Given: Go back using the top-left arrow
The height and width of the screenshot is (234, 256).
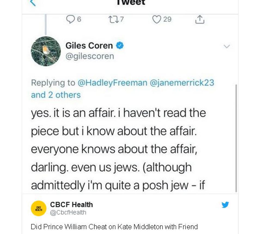Looking at the screenshot, I should pyautogui.click(x=33, y=3).
